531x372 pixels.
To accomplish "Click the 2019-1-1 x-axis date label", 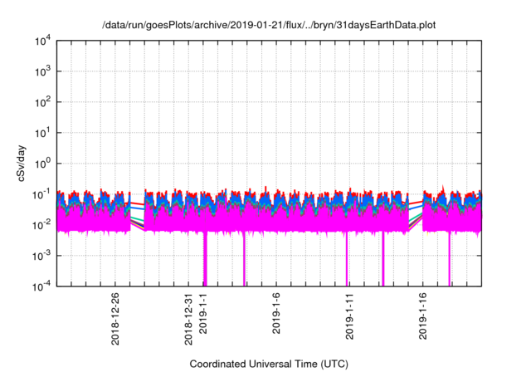I will point(202,313).
